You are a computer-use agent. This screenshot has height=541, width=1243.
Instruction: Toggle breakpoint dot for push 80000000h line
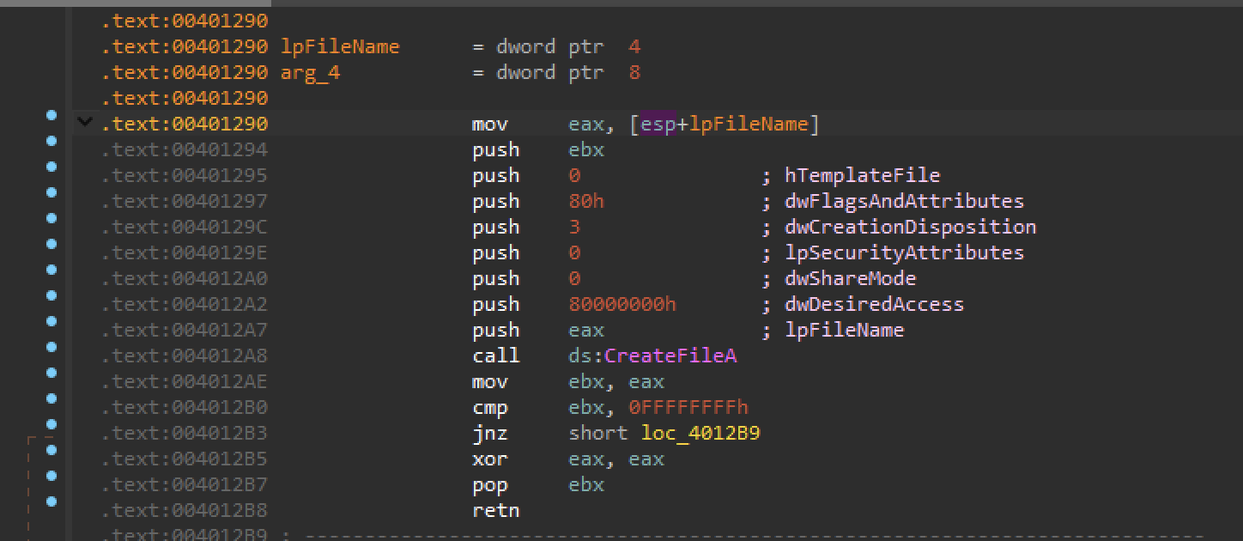[52, 295]
